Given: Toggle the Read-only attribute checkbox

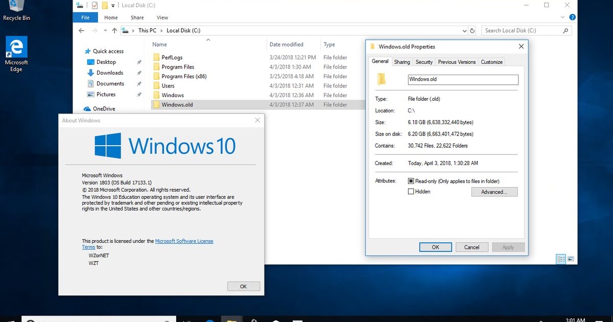Looking at the screenshot, I should (x=411, y=181).
